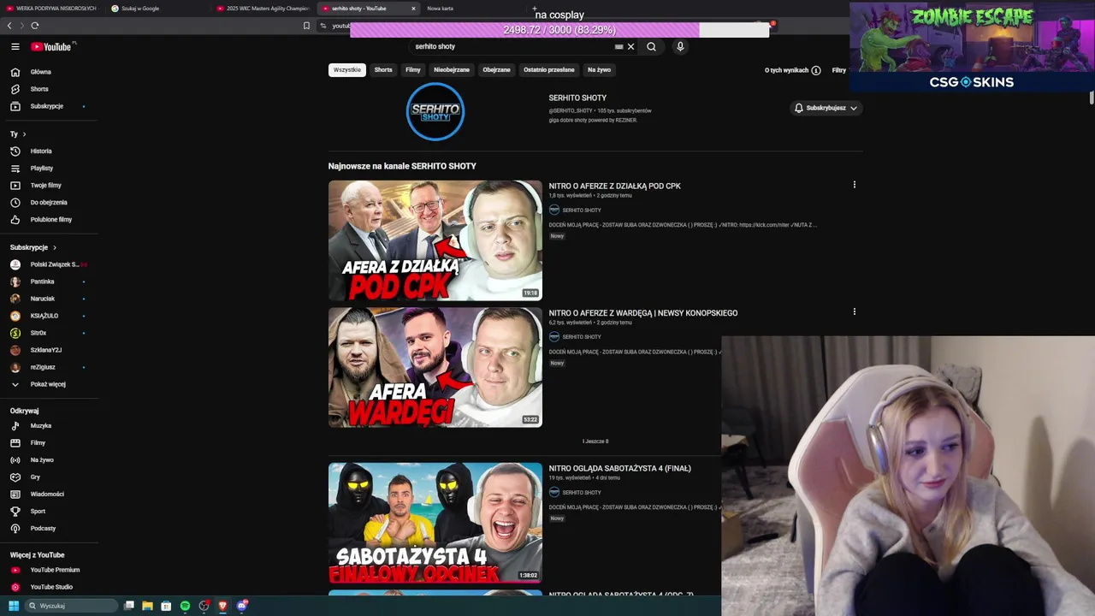Open Polubione filmy in the sidebar
Image resolution: width=1095 pixels, height=616 pixels.
50,220
